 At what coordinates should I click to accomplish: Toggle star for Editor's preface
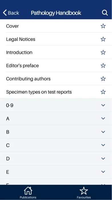103,66
